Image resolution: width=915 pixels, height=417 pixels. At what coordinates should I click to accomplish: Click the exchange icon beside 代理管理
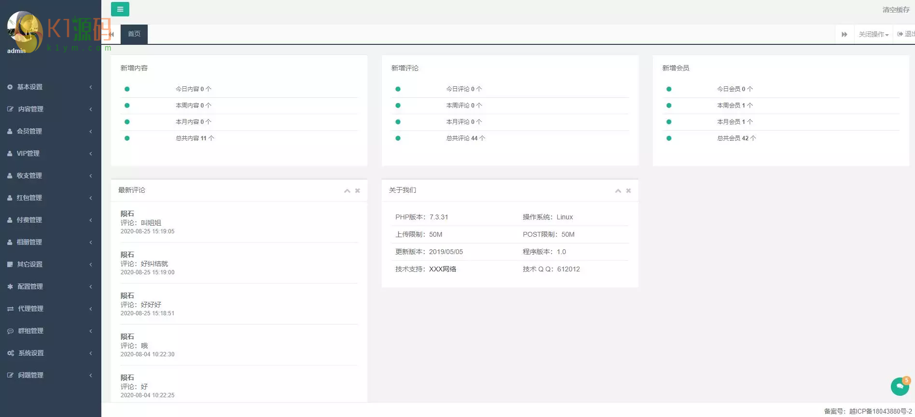pos(10,309)
